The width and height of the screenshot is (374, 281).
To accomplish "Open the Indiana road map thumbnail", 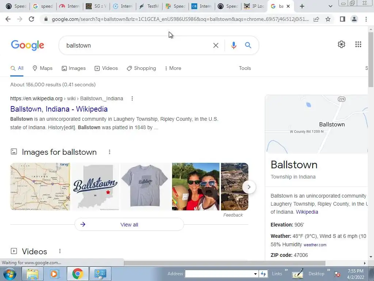I will (x=40, y=187).
